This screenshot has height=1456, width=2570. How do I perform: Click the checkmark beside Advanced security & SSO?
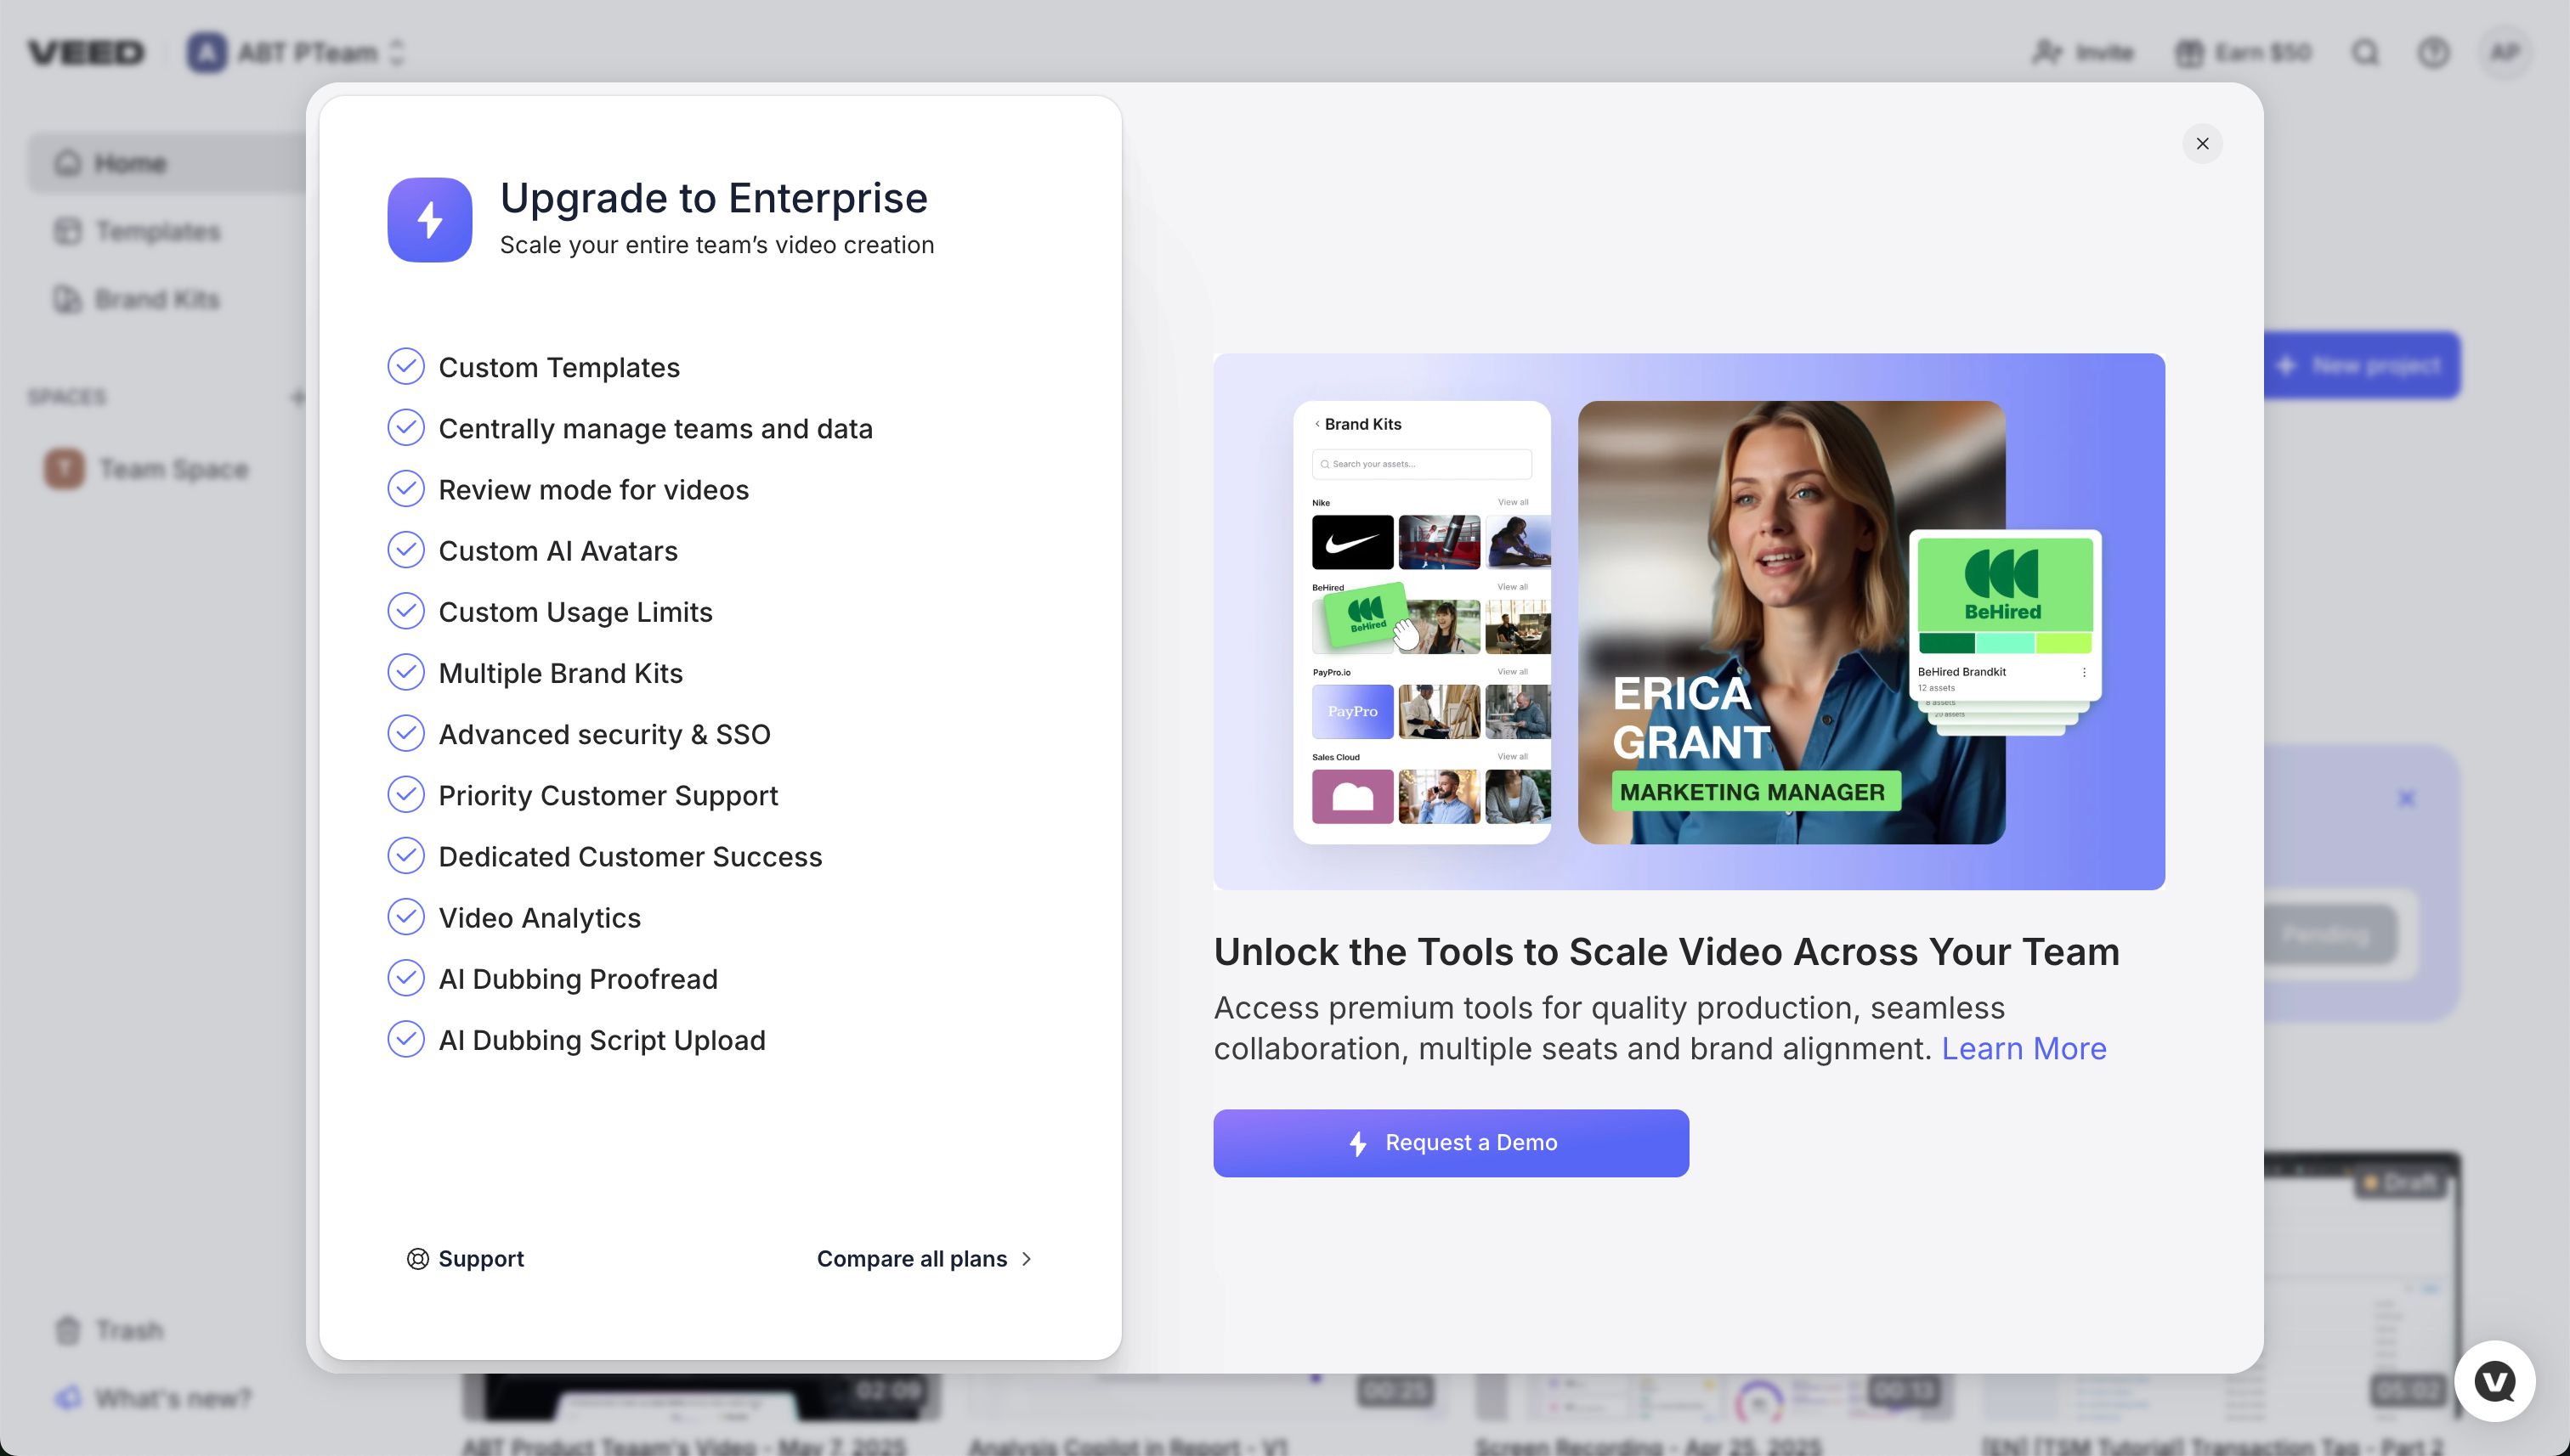coord(405,734)
